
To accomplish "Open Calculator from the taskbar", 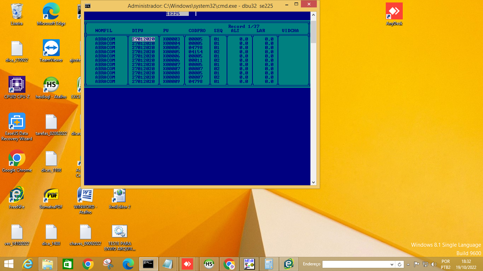I will (269, 264).
